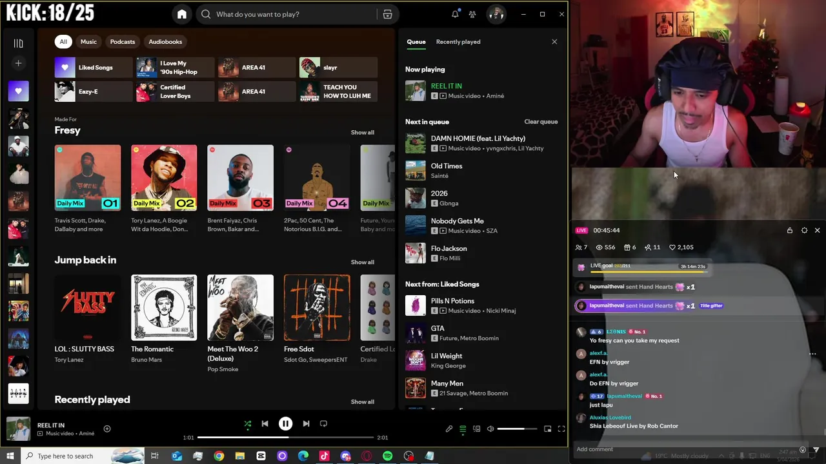The width and height of the screenshot is (826, 464).
Task: Open live stream settings gear icon
Action: [x=804, y=230]
